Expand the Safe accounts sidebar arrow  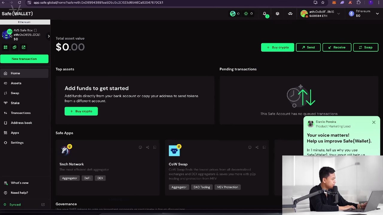coord(49,36)
